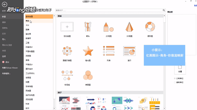The image size is (197, 110).
Task: Click the template pane scroll-up arrow
Action: [x=164, y=16]
